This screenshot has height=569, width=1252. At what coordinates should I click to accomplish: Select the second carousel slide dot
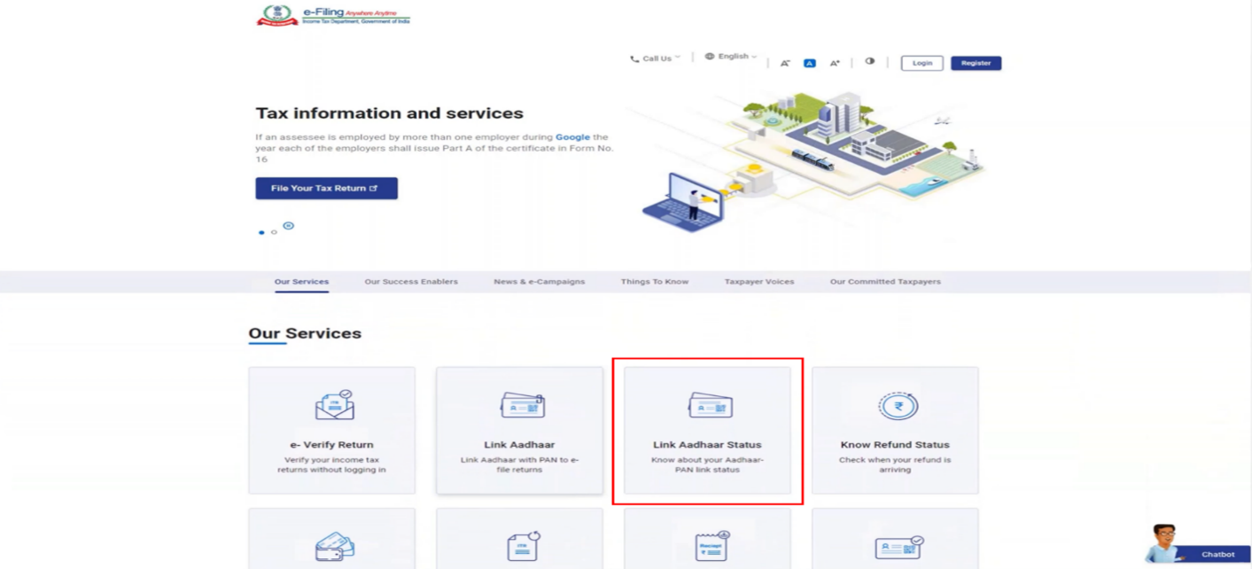[274, 232]
